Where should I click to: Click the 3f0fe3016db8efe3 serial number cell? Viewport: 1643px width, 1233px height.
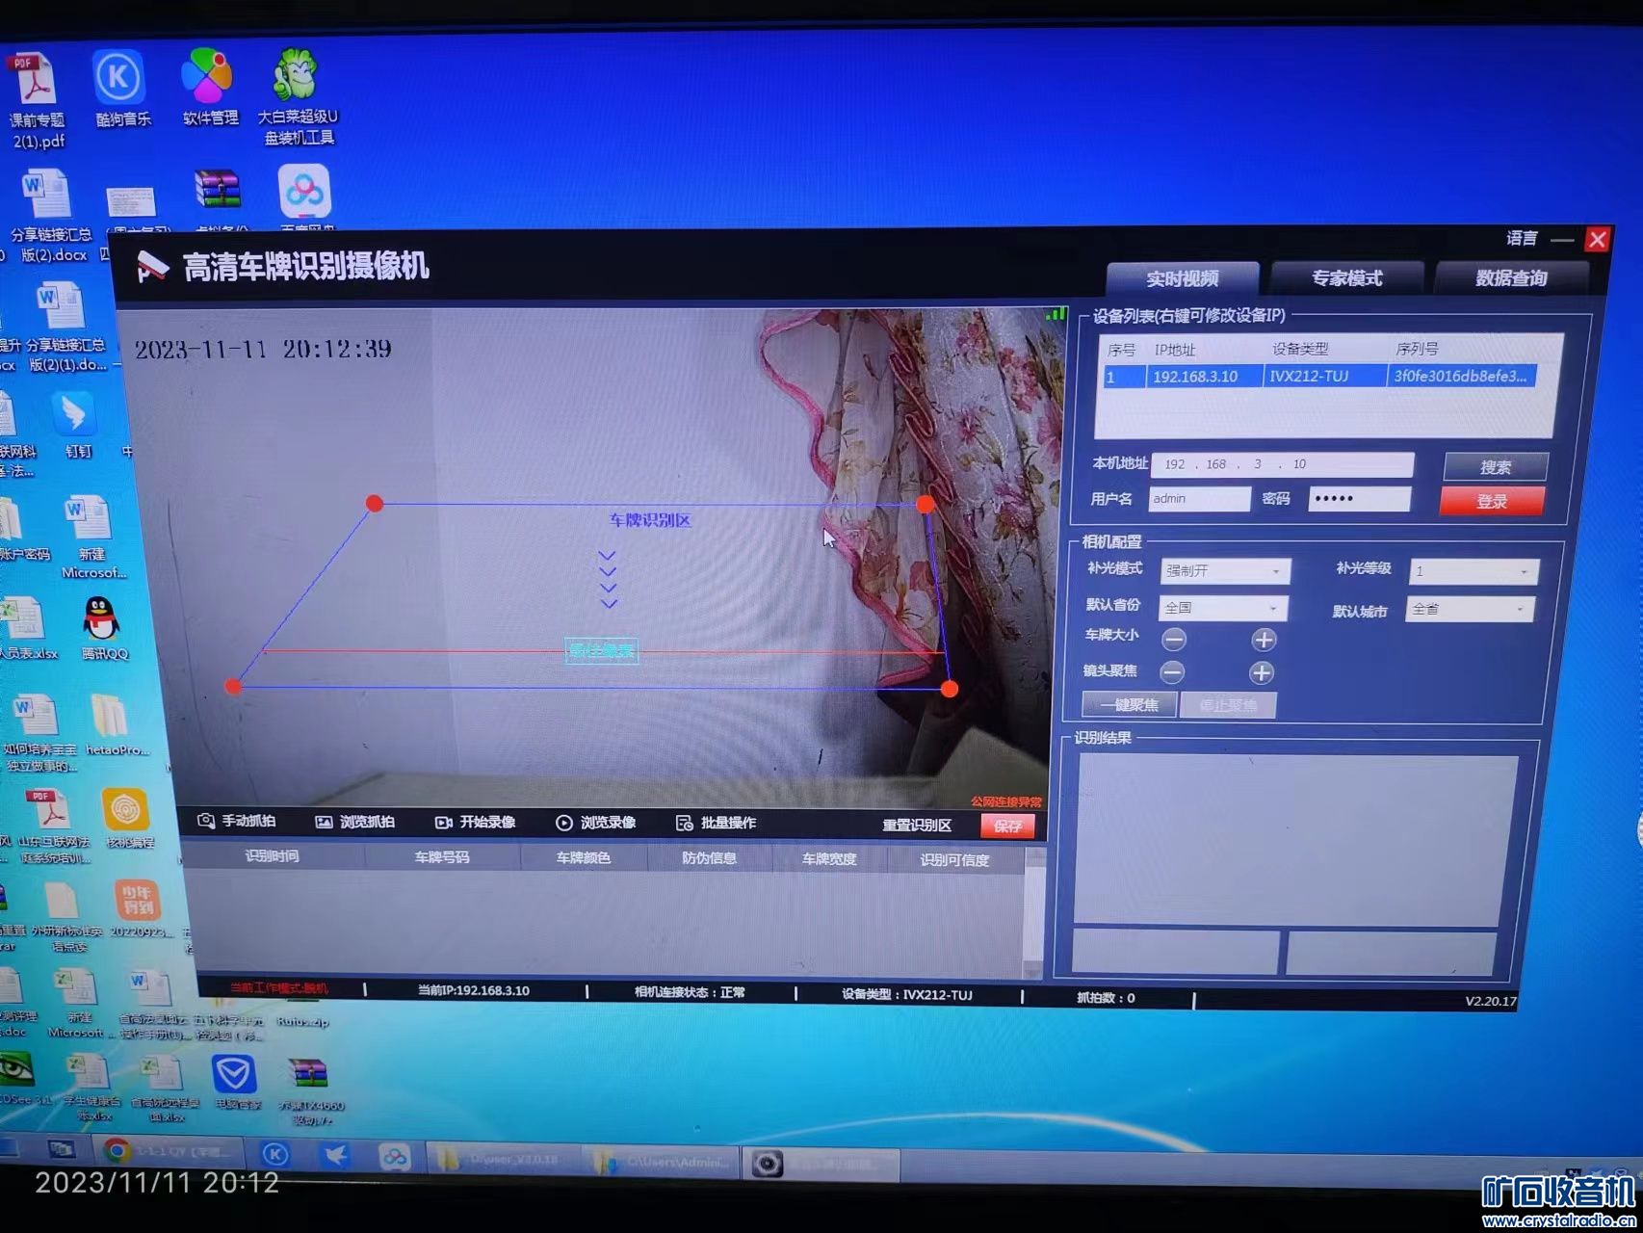click(1461, 377)
